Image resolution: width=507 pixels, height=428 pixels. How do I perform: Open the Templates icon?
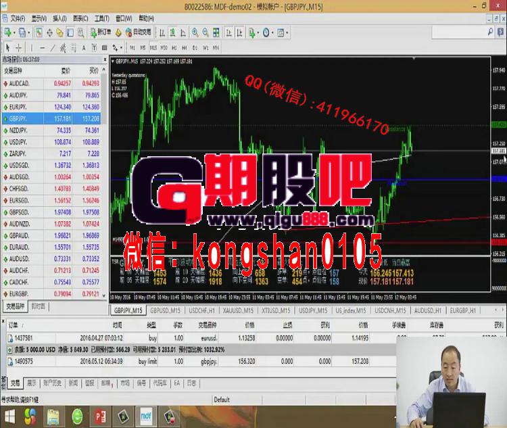(281, 32)
